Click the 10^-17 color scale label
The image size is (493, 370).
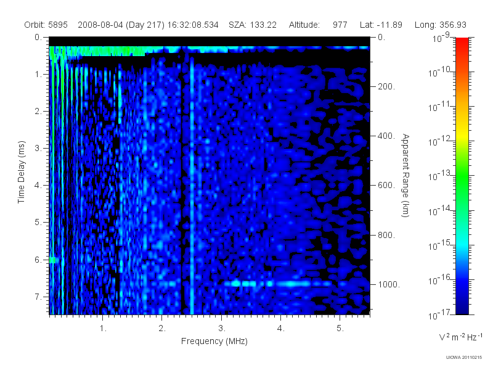(x=439, y=314)
